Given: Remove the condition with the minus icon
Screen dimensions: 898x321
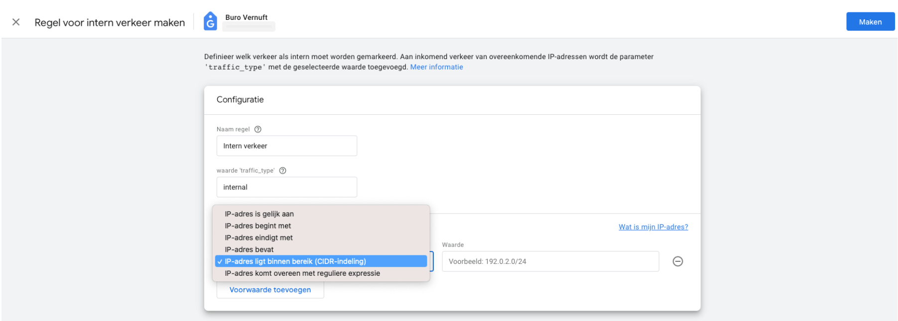Looking at the screenshot, I should pyautogui.click(x=677, y=261).
